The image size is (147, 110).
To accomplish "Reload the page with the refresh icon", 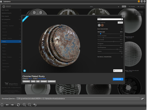I will click(x=18, y=105).
